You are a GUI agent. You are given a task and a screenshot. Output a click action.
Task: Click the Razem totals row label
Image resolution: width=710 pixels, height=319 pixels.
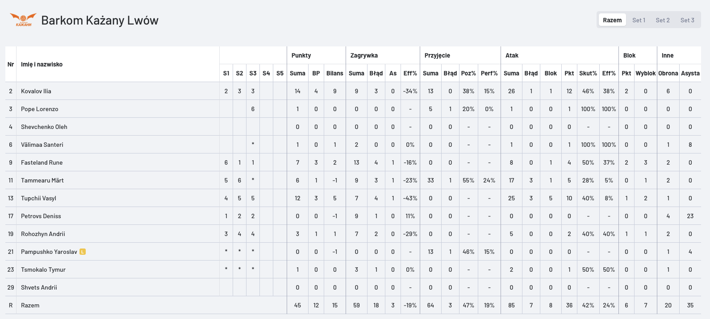tap(30, 305)
